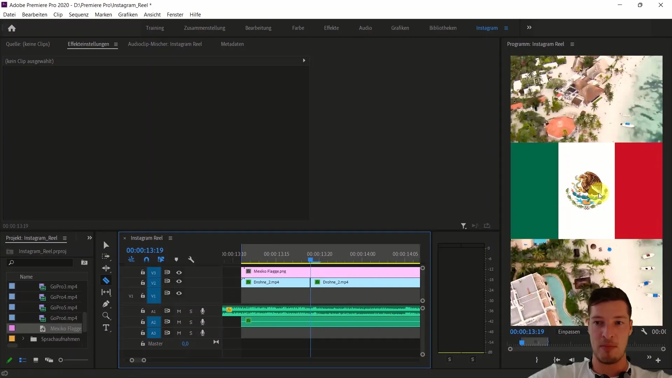Viewport: 672px width, 378px height.
Task: Switch project panel to icon view
Action: point(36,360)
